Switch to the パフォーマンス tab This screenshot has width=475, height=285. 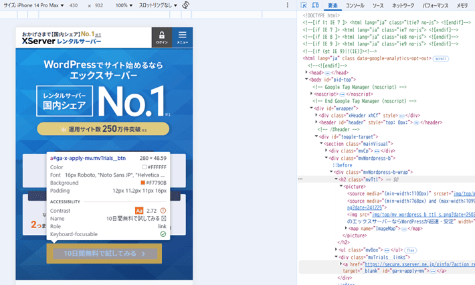point(436,5)
